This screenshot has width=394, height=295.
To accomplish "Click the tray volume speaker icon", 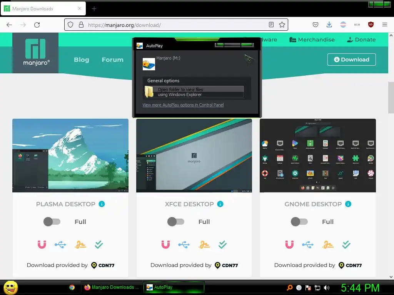I will 327,287.
